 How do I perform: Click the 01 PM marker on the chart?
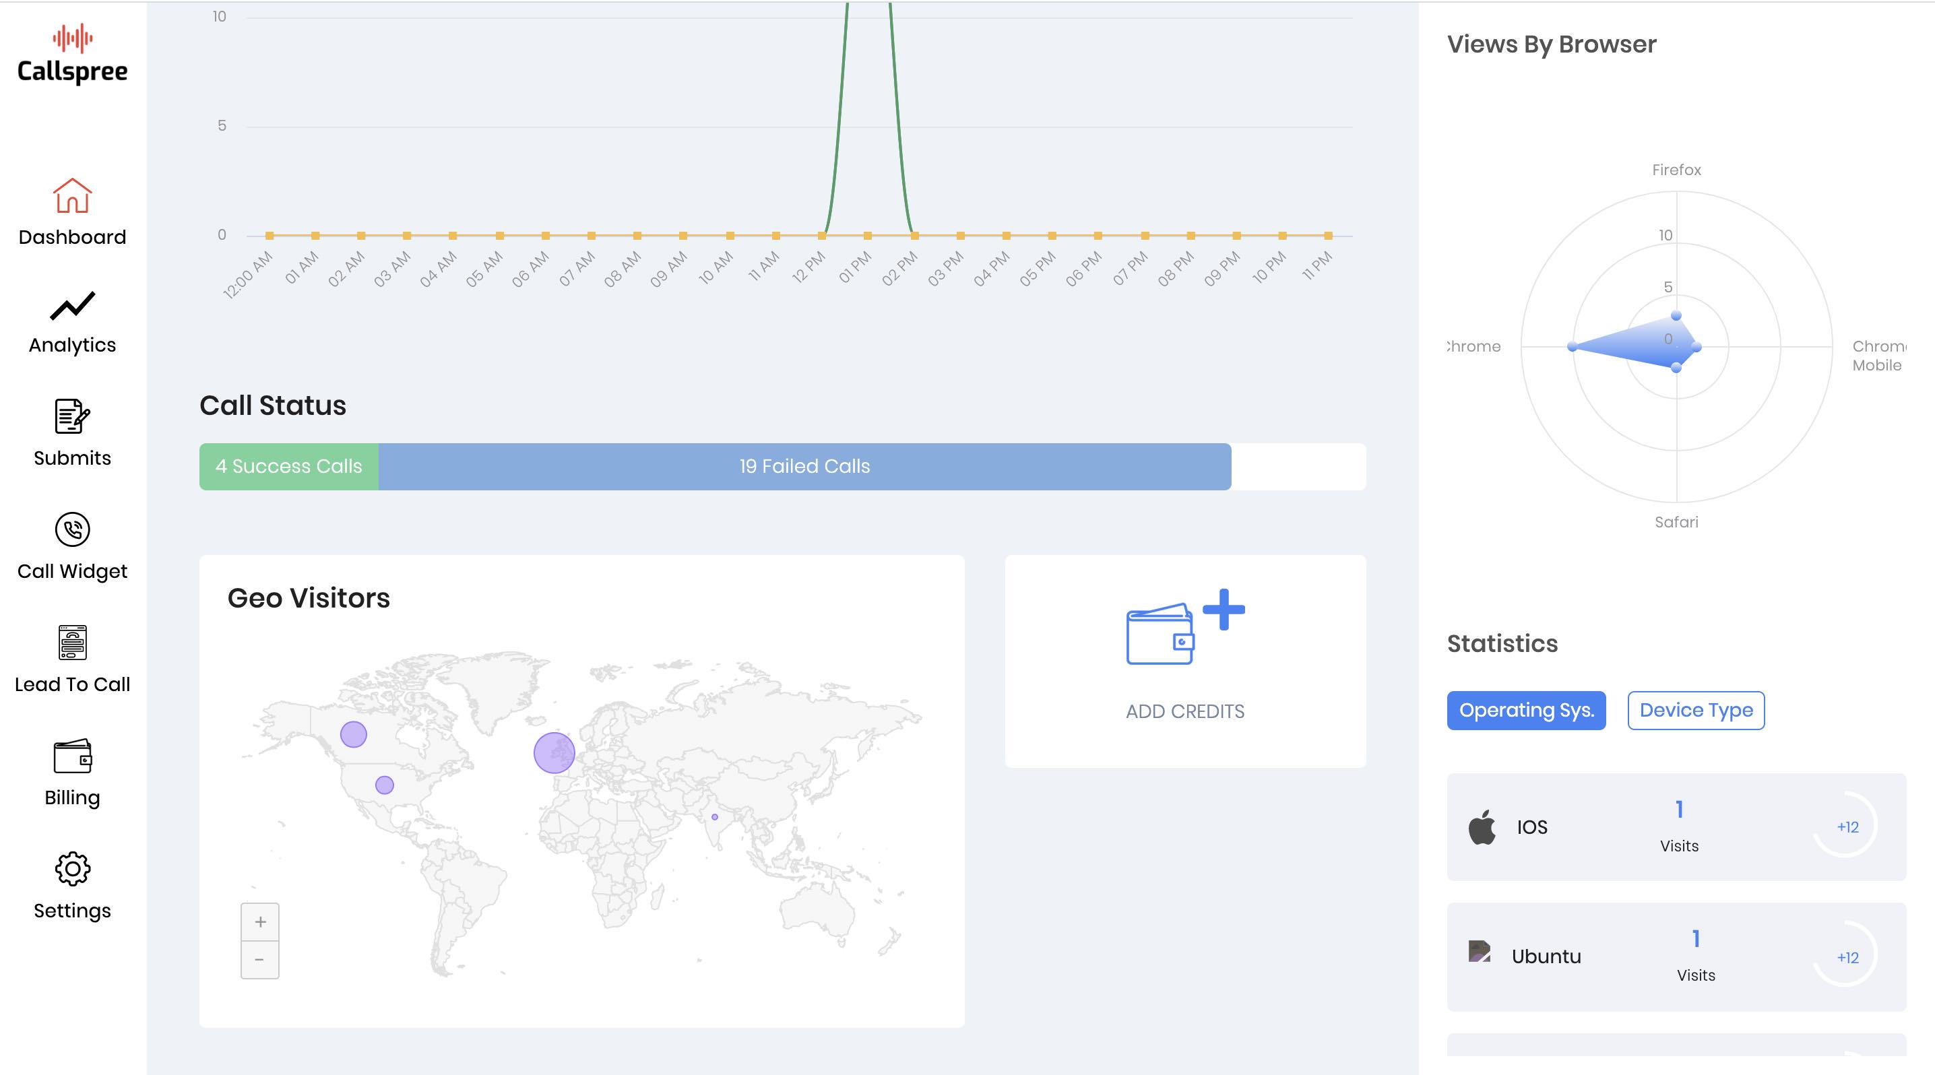coord(868,236)
